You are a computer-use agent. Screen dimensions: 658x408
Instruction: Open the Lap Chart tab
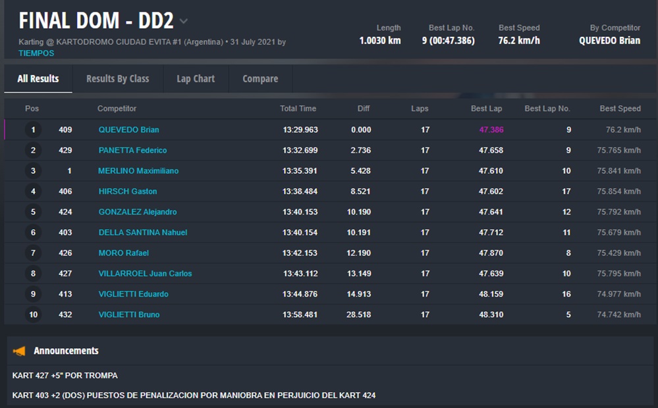click(x=196, y=79)
